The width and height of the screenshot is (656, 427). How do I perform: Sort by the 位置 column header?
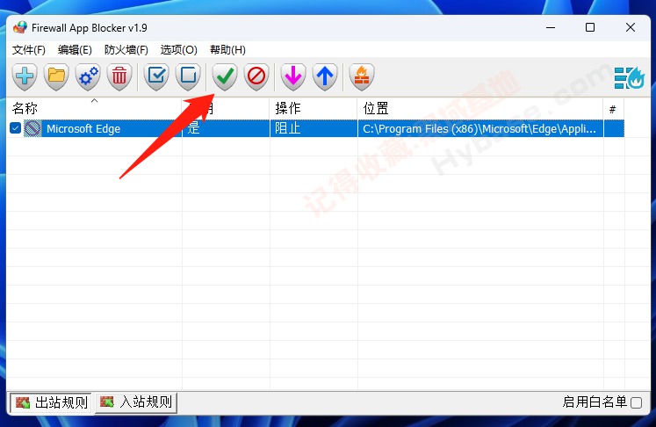click(480, 109)
